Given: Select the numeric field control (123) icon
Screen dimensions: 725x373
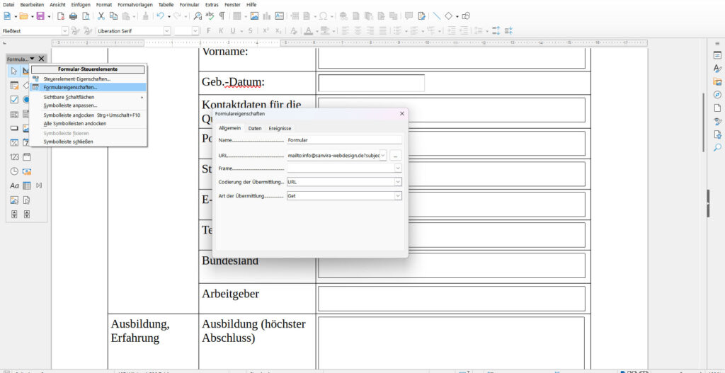Looking at the screenshot, I should pos(14,157).
